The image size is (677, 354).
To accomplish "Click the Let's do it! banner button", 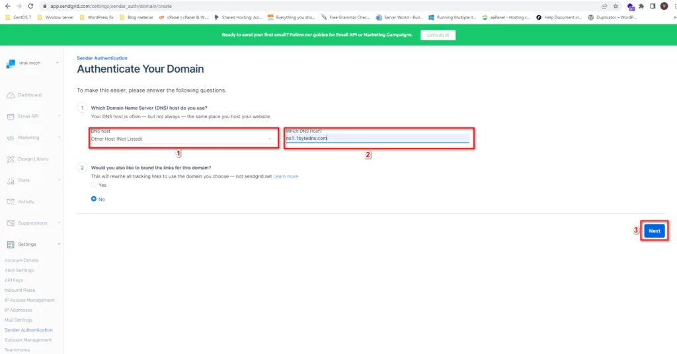I will pos(438,36).
